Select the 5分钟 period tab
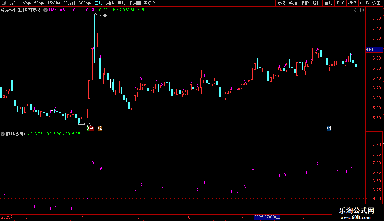 click(x=39, y=3)
